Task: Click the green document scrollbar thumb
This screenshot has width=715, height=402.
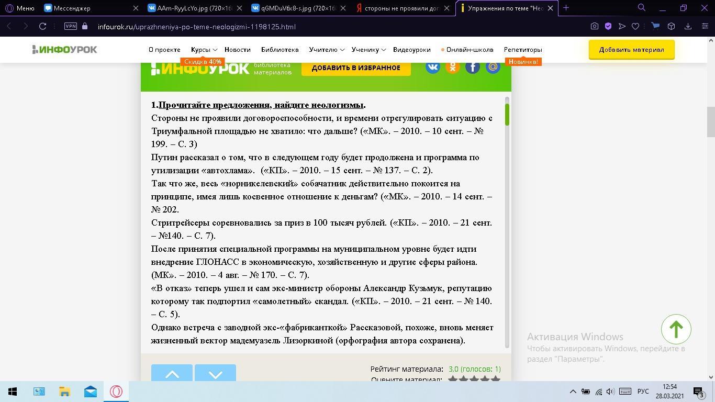Action: [x=507, y=114]
